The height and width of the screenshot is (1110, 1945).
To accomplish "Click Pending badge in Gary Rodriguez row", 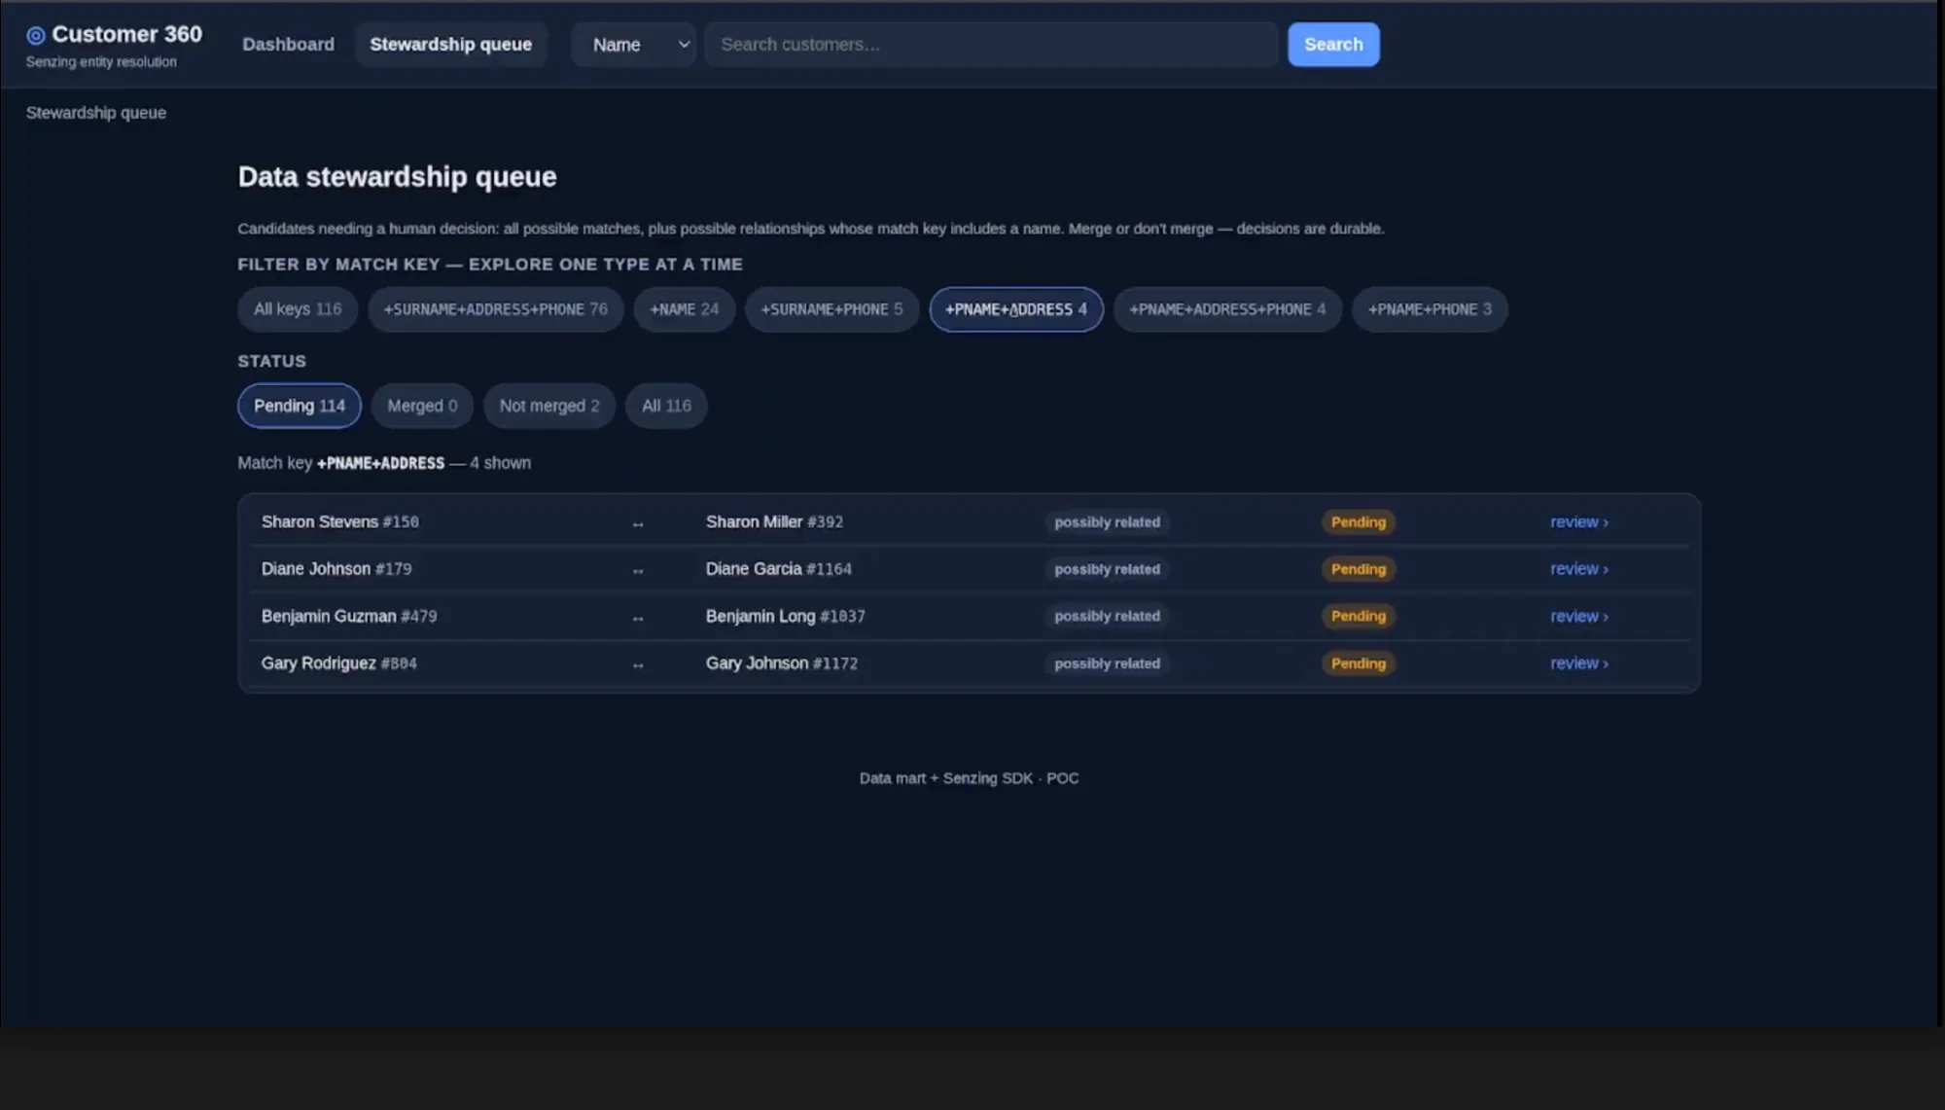I will [x=1358, y=663].
